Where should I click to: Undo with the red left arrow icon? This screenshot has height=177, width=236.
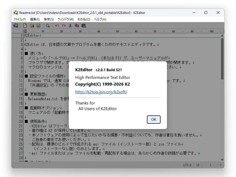pyautogui.click(x=57, y=26)
